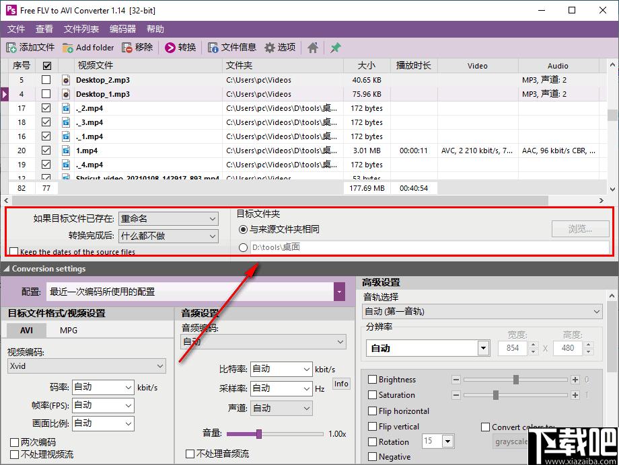Switch to the MPG format tab
619x465 pixels.
tap(69, 331)
